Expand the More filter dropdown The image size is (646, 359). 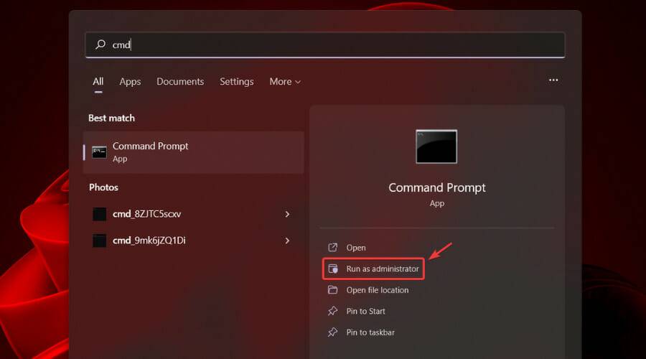point(285,82)
